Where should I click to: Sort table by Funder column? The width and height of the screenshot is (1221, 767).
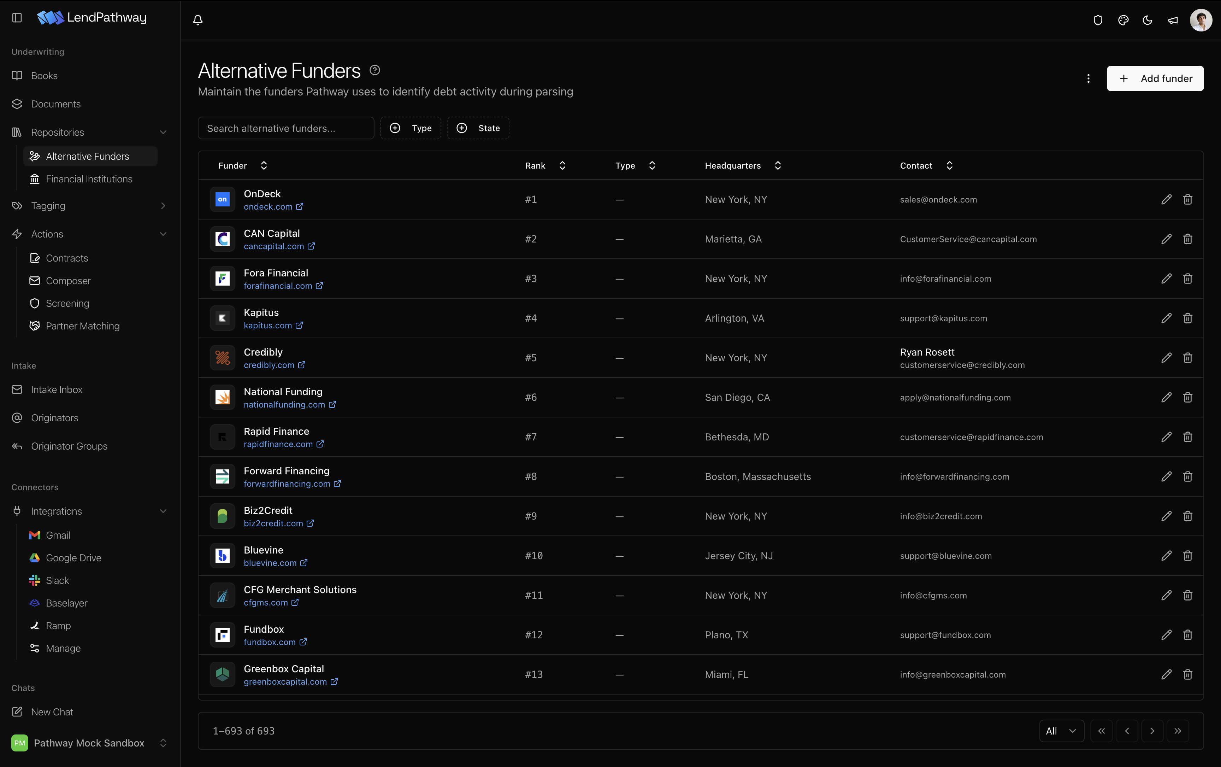coord(242,165)
